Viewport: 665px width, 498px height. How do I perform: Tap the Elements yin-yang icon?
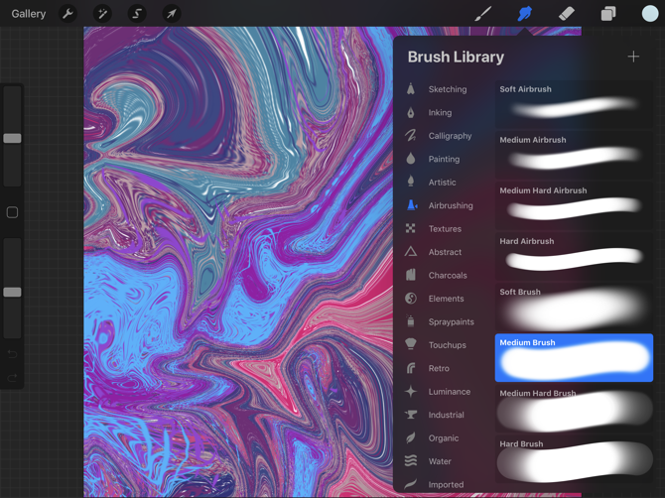pyautogui.click(x=411, y=299)
